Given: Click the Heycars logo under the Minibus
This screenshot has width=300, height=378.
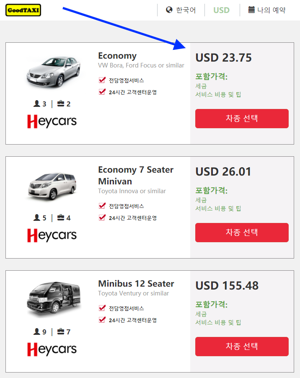Looking at the screenshot, I should coord(52,350).
